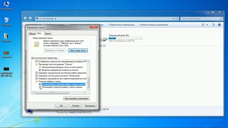Click the Применить button
Image resolution: width=228 pixels, height=128 pixels.
coord(90,106)
